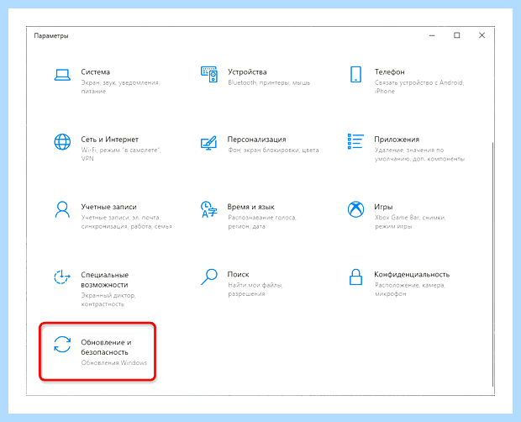Maximize the Параметры window
This screenshot has height=422, width=521.
457,35
